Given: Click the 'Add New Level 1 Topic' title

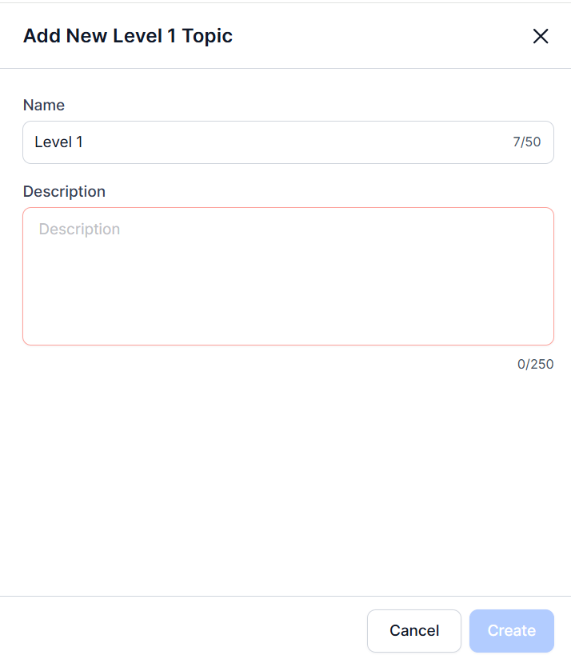Looking at the screenshot, I should 128,36.
